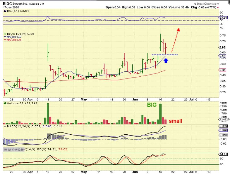230x174 pixels.
Task: Click the red down triangle beside Chg
Action: (x=218, y=8)
